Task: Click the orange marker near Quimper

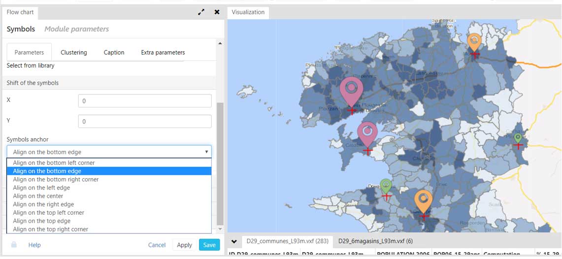Action: coord(424,201)
